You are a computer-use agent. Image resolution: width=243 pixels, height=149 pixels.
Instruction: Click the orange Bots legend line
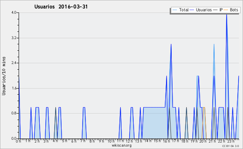[226, 10]
